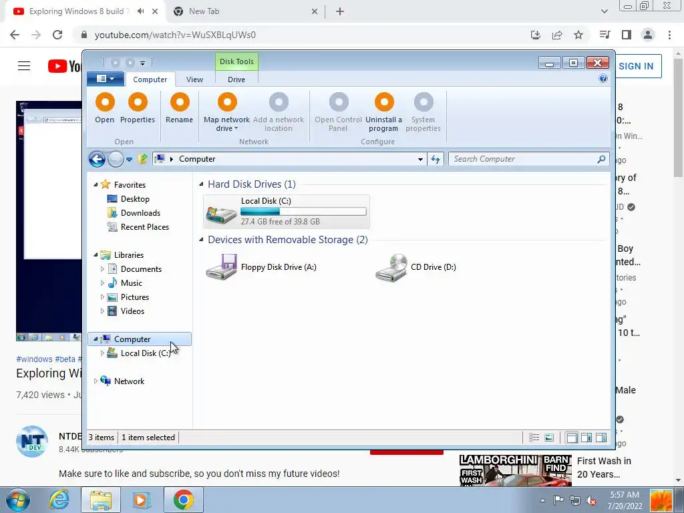Viewport: 684px width, 513px height.
Task: Open the YouTube hamburger menu
Action: (24, 66)
